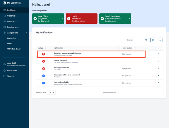Click the refresh notifications icon button
The width and height of the screenshot is (169, 128).
(153, 40)
